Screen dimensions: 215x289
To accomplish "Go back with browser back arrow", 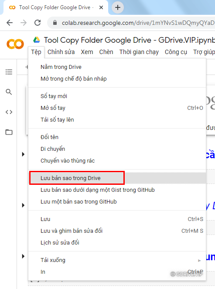I will tap(10, 23).
